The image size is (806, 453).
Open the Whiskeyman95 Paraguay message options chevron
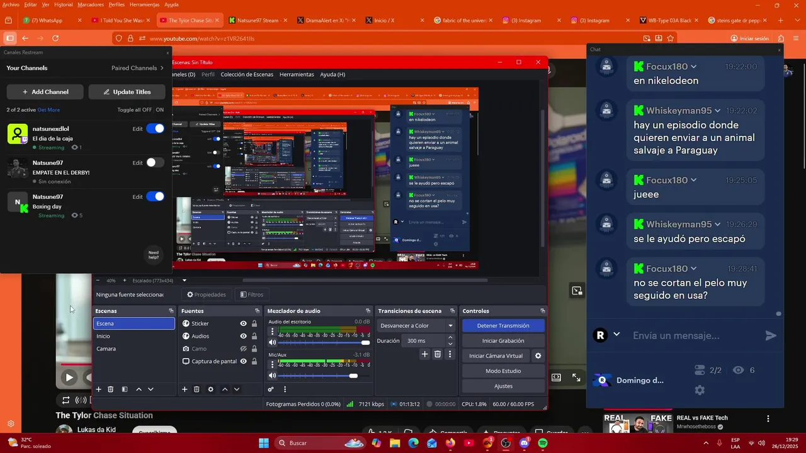pos(717,111)
